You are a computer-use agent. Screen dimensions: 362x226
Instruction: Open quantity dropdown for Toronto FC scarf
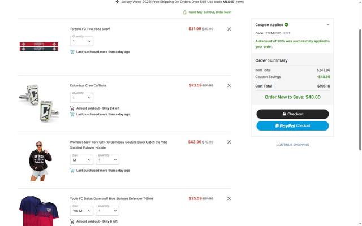point(81,41)
